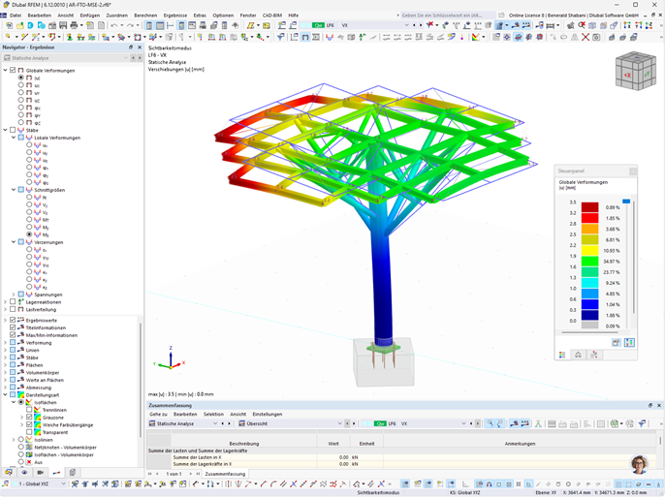The width and height of the screenshot is (665, 498).
Task: Toggle the Lagerreaktionen checkbox
Action: pyautogui.click(x=13, y=301)
